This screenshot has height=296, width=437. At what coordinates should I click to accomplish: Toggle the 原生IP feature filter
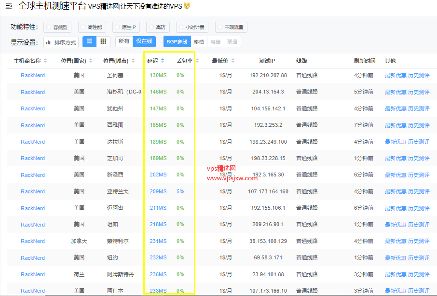pos(126,27)
